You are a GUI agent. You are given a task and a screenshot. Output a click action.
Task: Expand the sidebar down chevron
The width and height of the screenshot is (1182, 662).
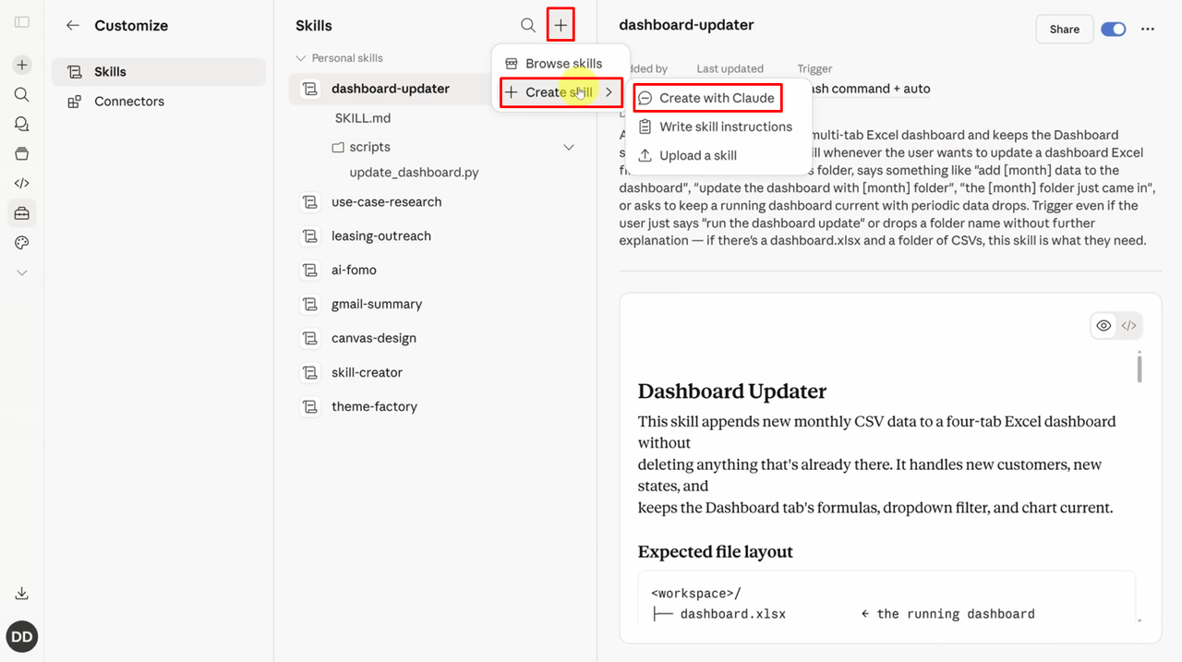[22, 273]
